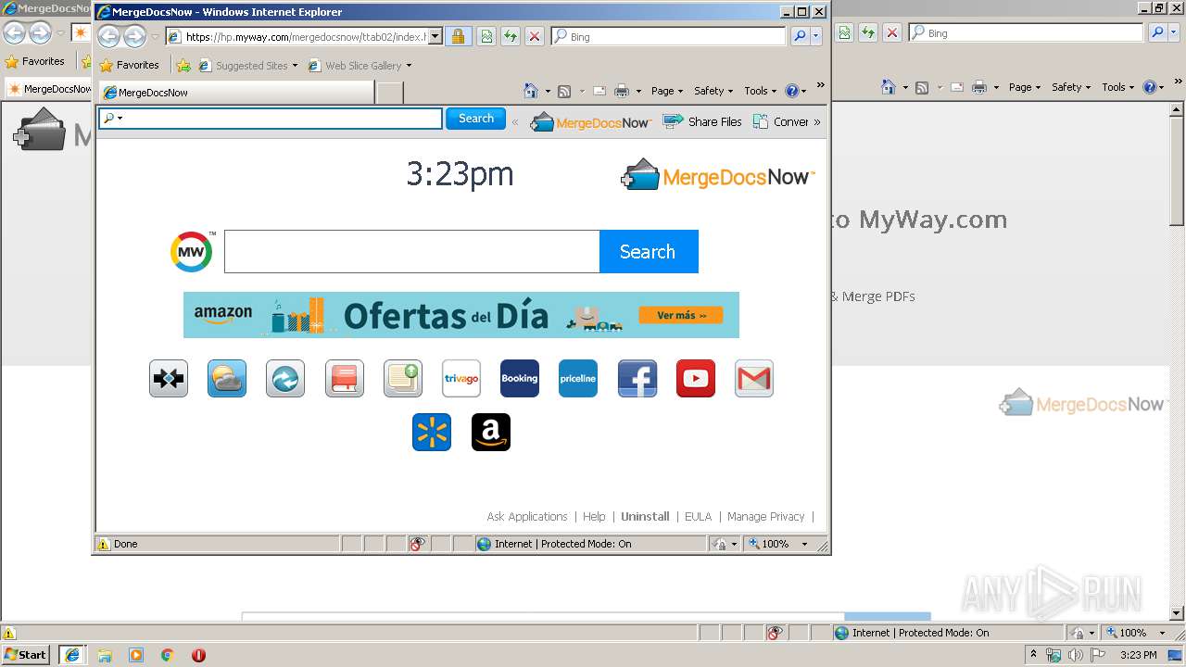The image size is (1186, 667).
Task: Click the main MyWay search input field
Action: tap(412, 252)
